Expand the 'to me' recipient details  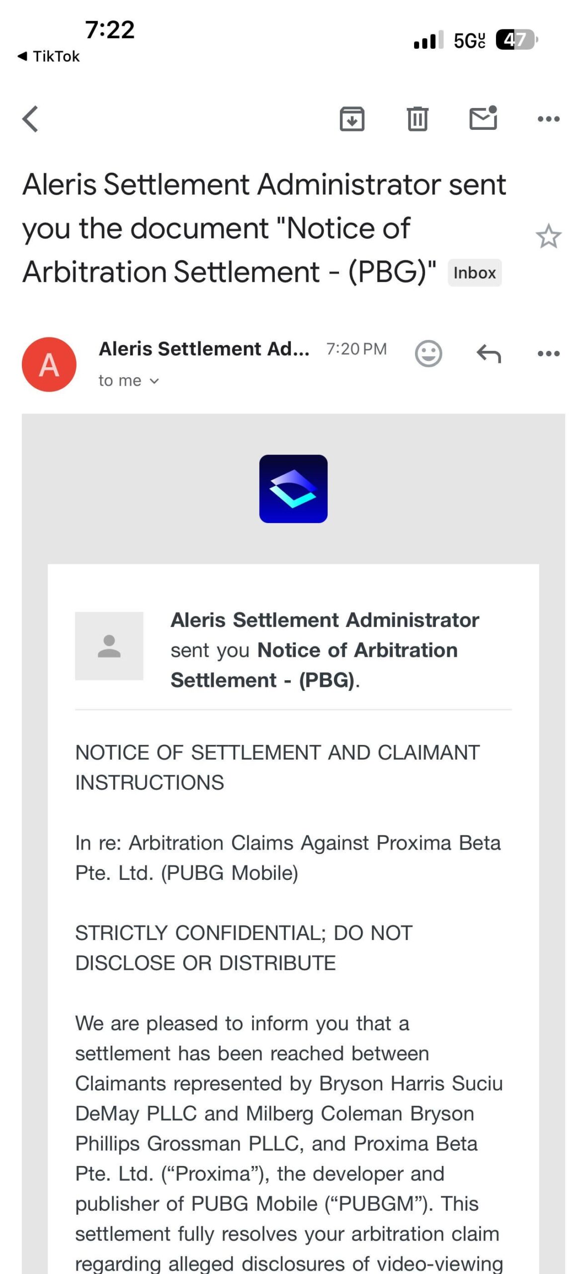(x=129, y=381)
